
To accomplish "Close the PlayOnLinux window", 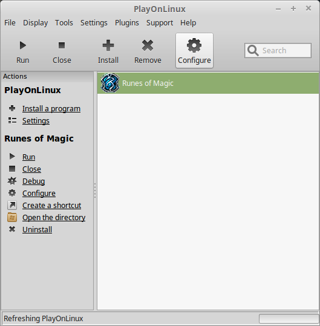I will pyautogui.click(x=309, y=8).
